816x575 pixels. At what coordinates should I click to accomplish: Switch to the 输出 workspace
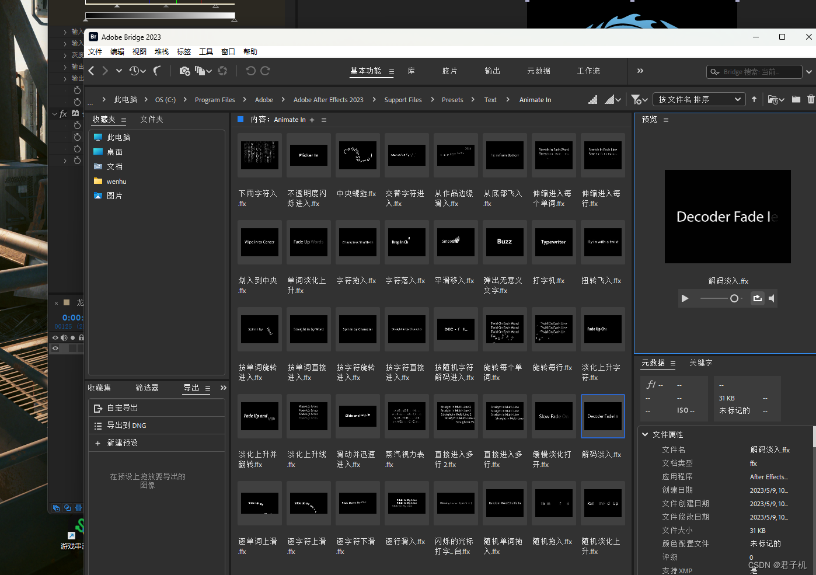pyautogui.click(x=493, y=71)
